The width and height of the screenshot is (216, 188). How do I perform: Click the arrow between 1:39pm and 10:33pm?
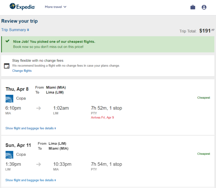coord(39,164)
